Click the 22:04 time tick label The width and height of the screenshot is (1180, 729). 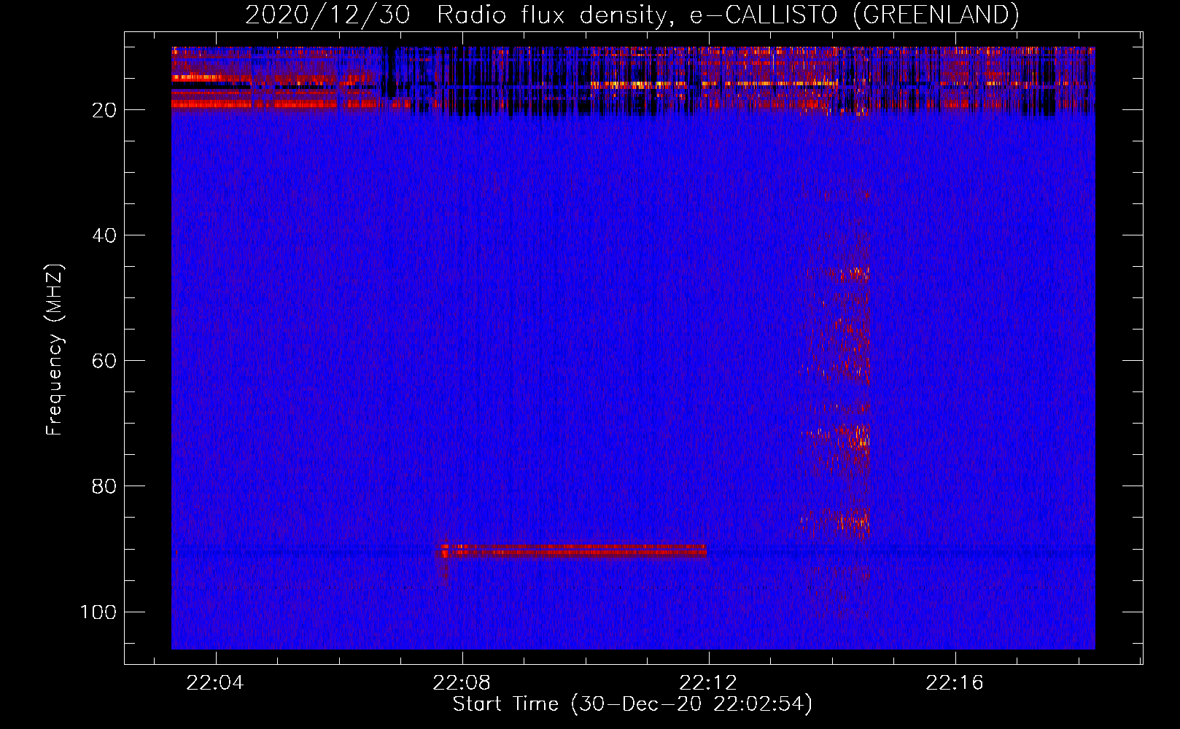215,683
